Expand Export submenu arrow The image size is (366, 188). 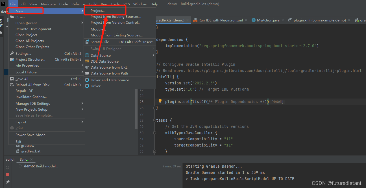click(82, 122)
